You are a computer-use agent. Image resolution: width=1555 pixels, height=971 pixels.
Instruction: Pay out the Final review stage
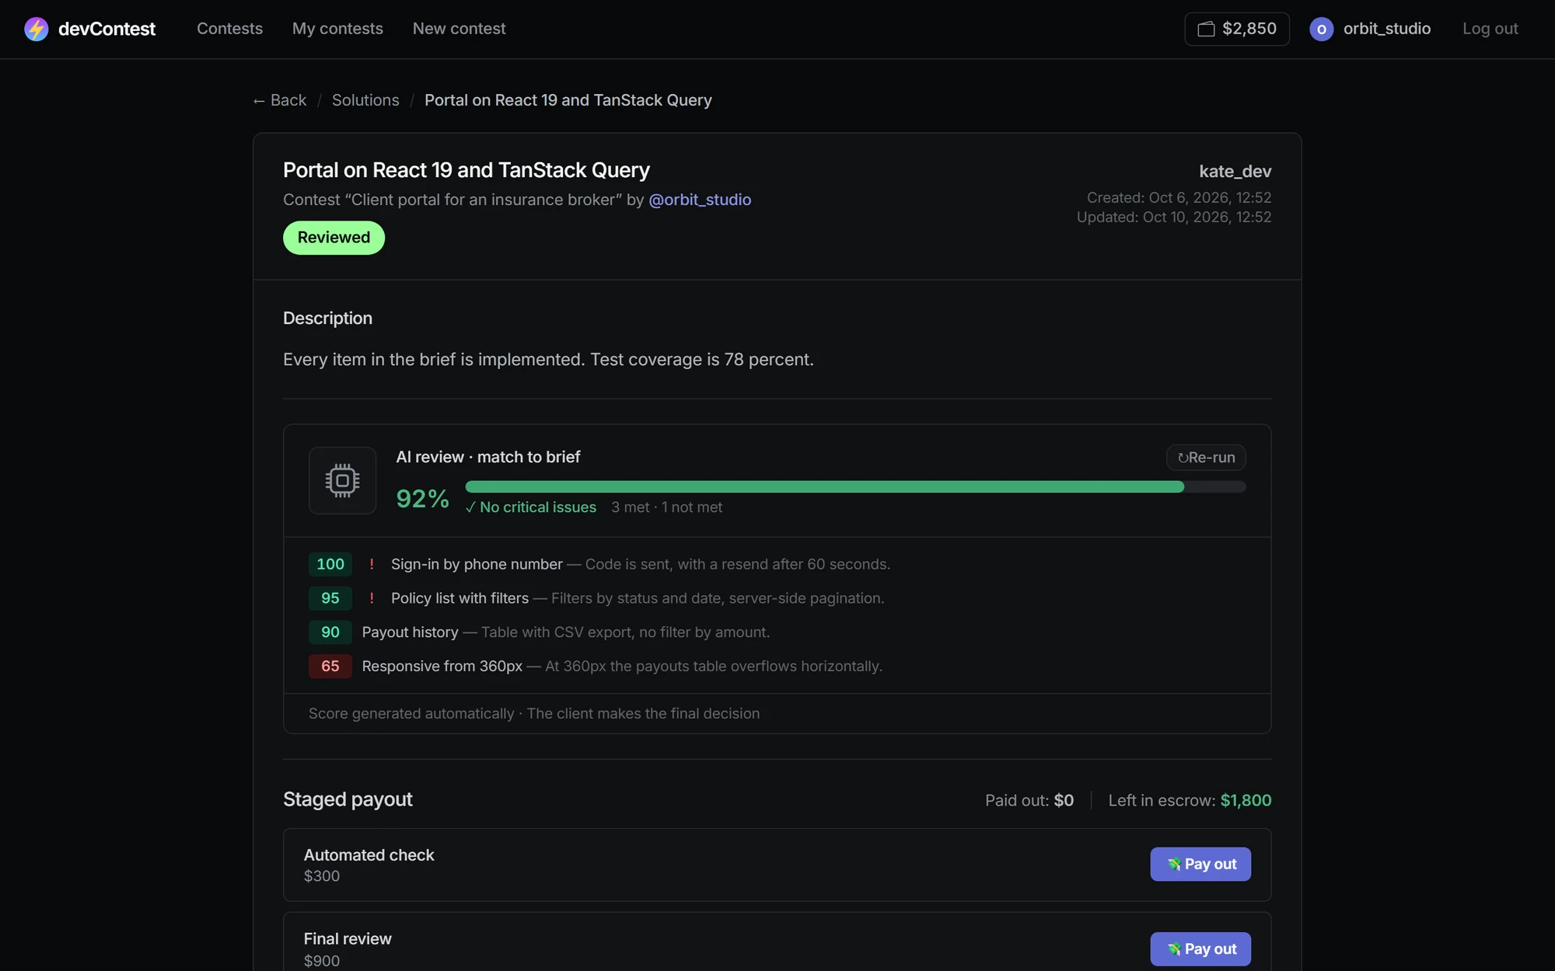point(1200,948)
